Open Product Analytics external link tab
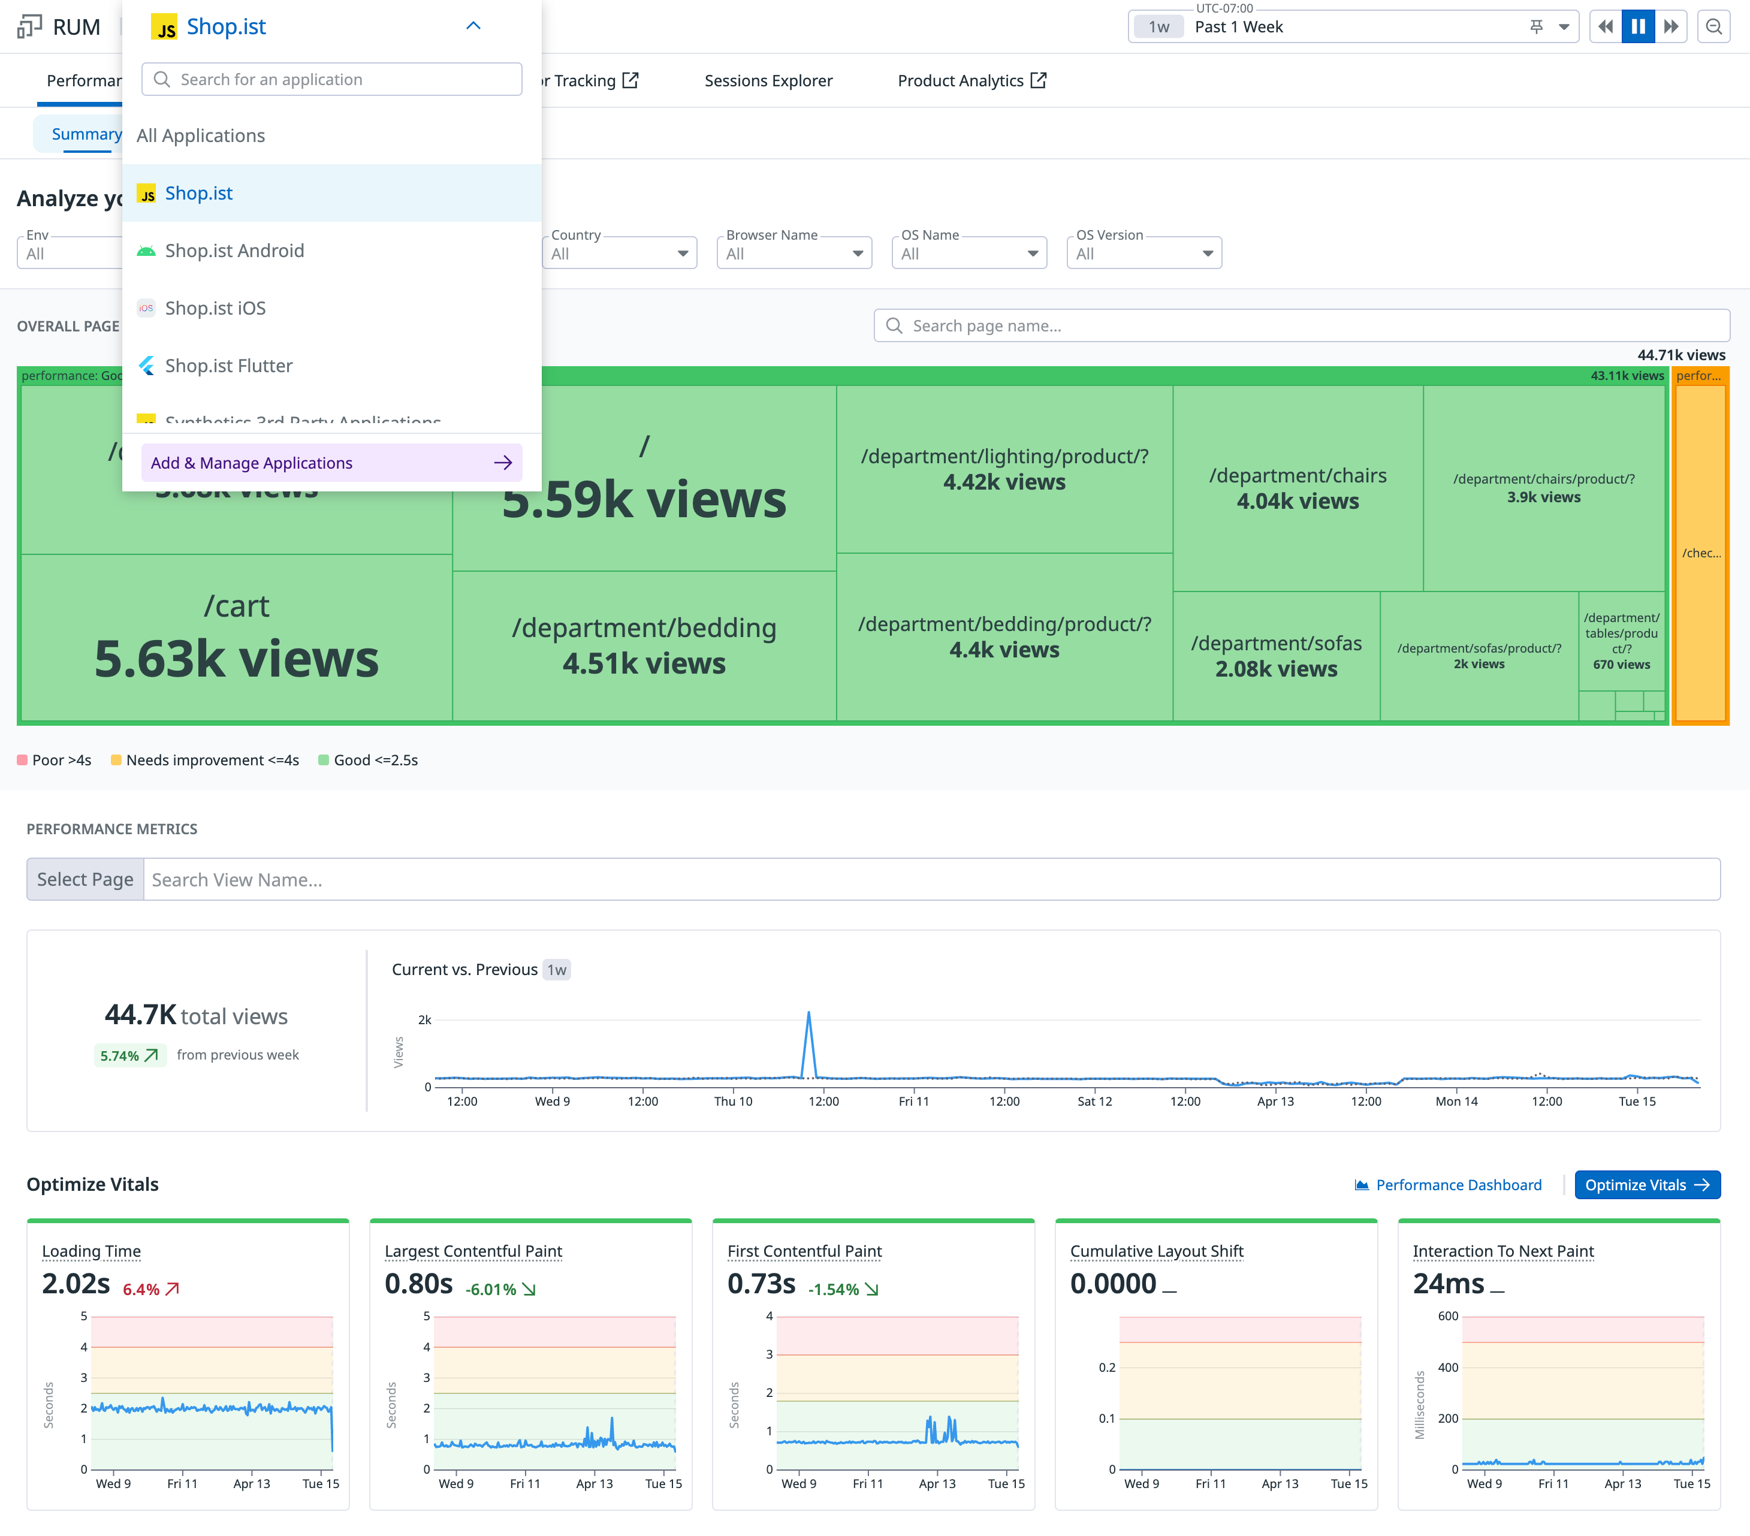The height and width of the screenshot is (1536, 1750). tap(971, 80)
